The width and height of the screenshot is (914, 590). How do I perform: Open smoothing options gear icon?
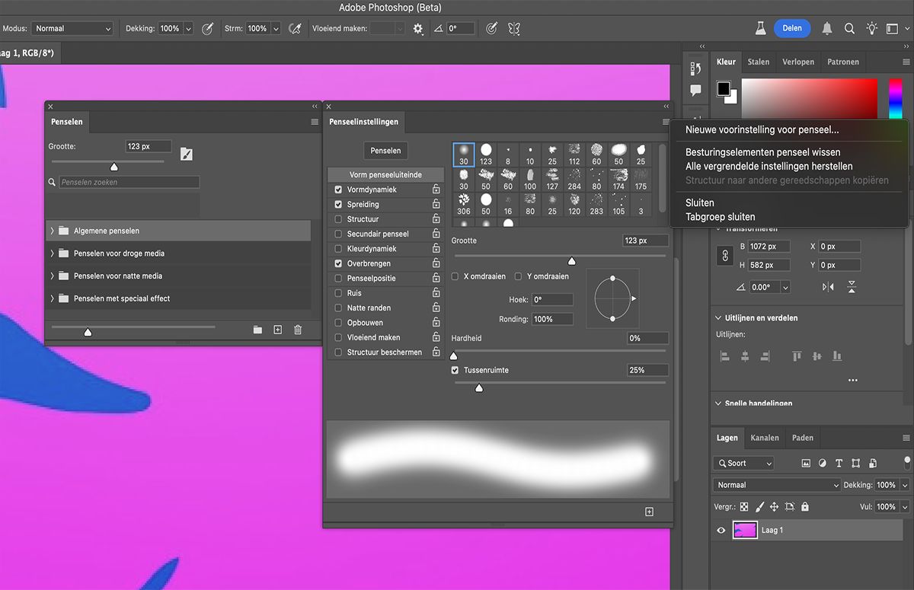[417, 28]
